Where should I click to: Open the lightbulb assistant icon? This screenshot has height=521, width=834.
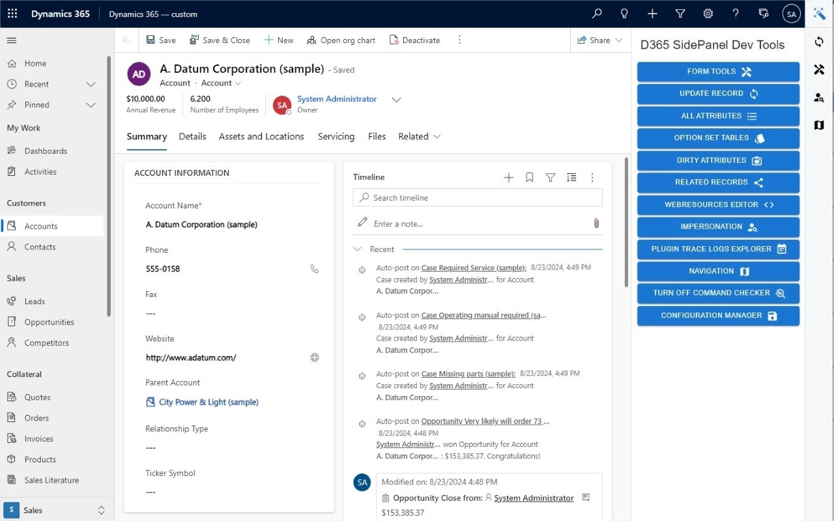coord(624,14)
